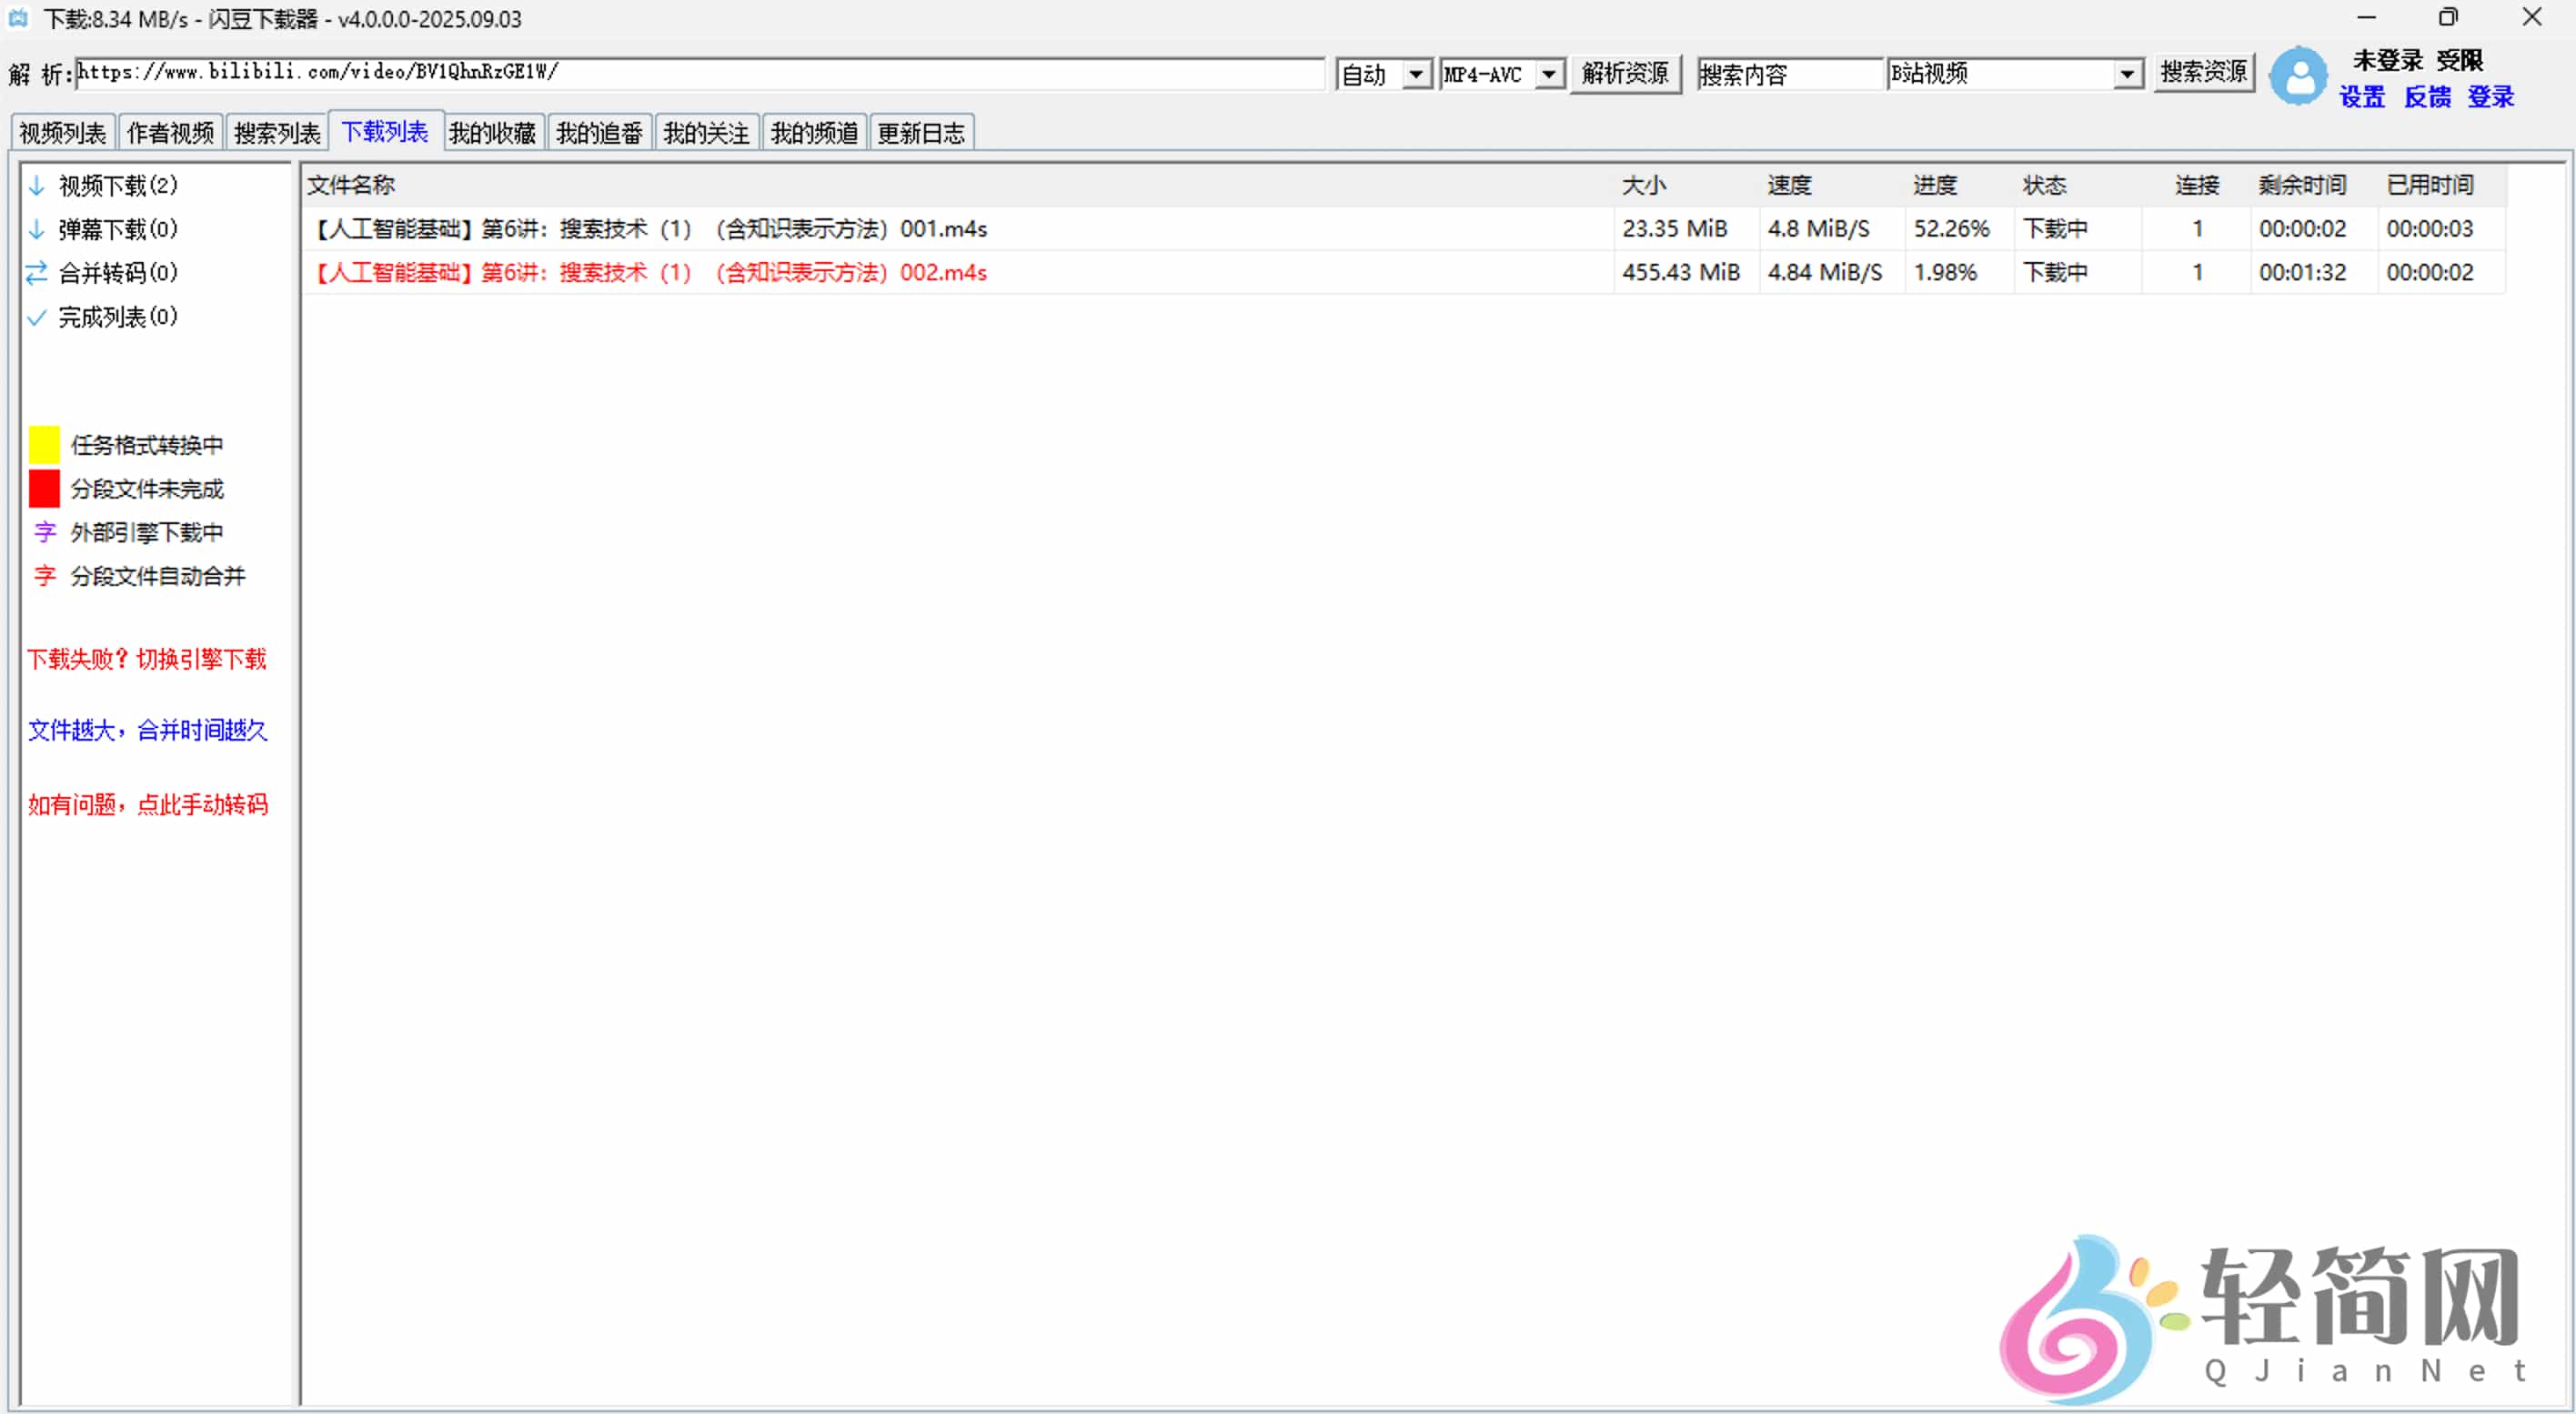The image size is (2576, 1414).
Task: Click the 登录 link
Action: 2490,97
